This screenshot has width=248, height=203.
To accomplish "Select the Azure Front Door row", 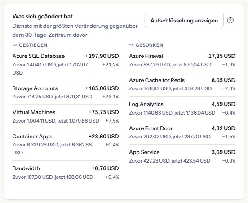I will [x=182, y=132].
